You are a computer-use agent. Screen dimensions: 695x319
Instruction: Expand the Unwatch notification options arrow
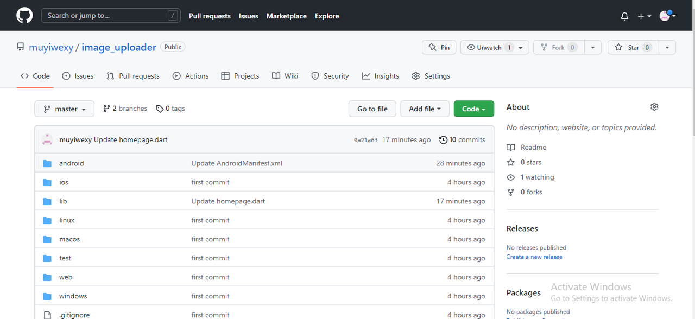coord(521,47)
